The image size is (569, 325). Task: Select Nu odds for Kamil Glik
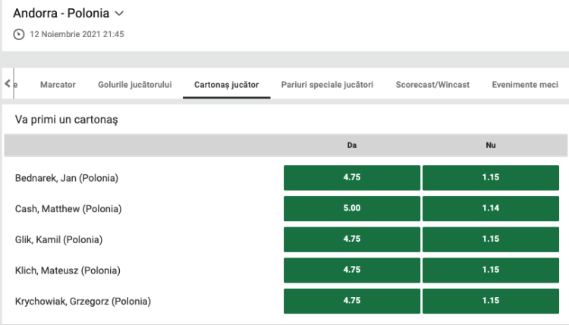(491, 239)
